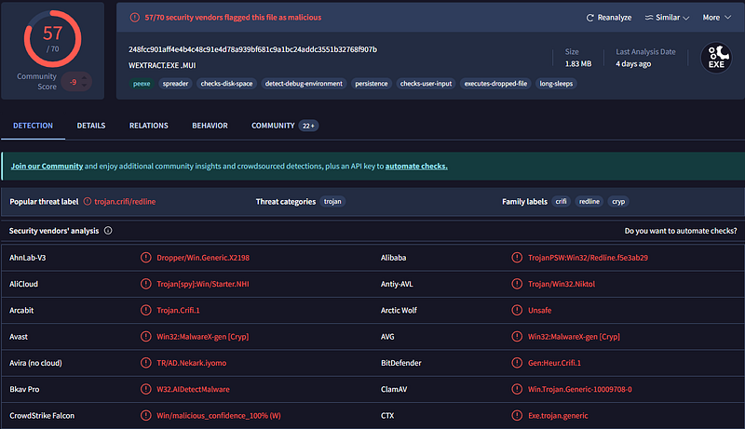Click the persistence tag
Screen dimensions: 745x429
coord(371,84)
